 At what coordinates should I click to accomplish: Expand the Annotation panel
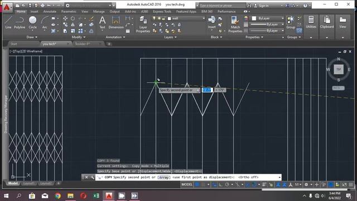115,37
